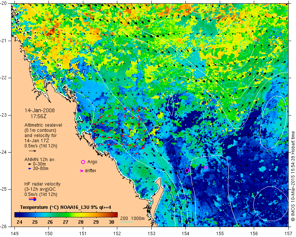296x237 pixels.
Task: Click the '30' colorbar tick label
Action: coord(111,222)
